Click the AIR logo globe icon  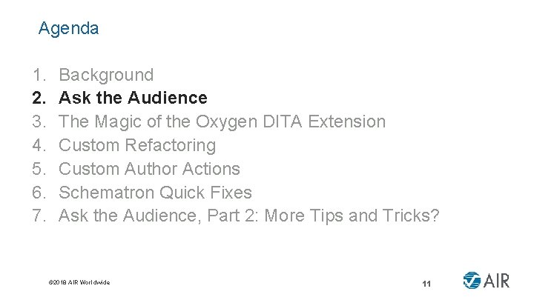[472, 282]
